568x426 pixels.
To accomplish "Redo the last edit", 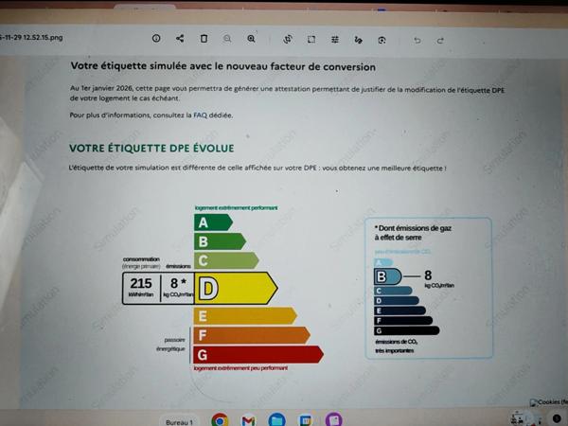I will [x=440, y=41].
